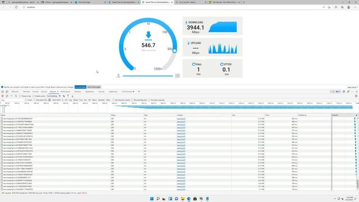The height and width of the screenshot is (202, 359).
Task: Clear the network log
Action: [7, 96]
